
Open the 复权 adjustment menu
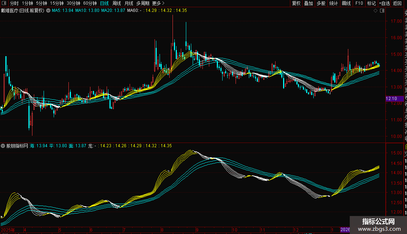[x=296, y=3]
